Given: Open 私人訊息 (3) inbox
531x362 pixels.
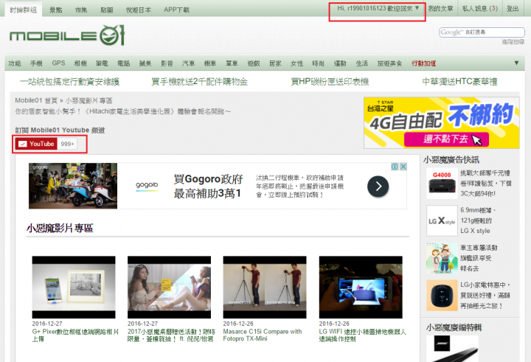Looking at the screenshot, I should pyautogui.click(x=480, y=8).
